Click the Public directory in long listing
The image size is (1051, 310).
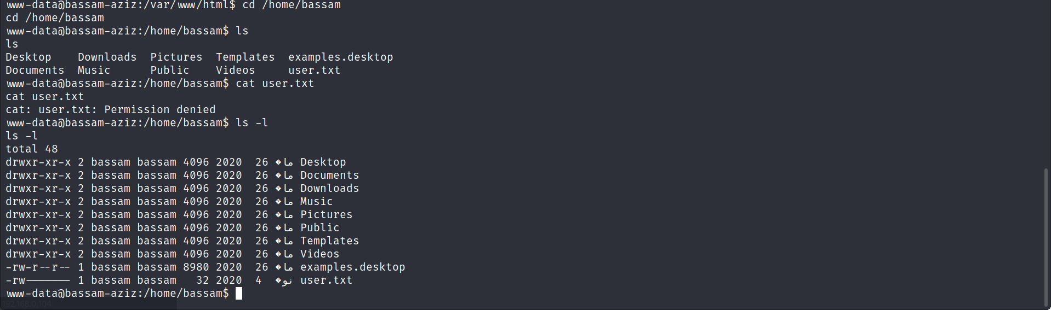[x=319, y=228]
